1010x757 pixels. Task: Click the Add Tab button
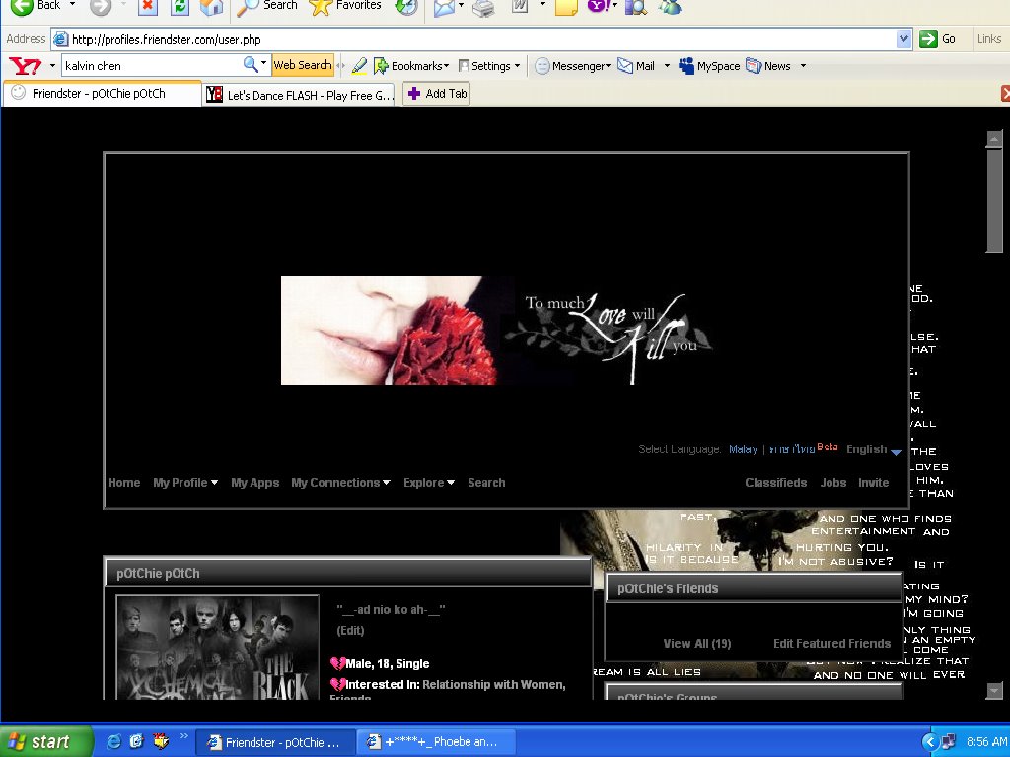[437, 94]
